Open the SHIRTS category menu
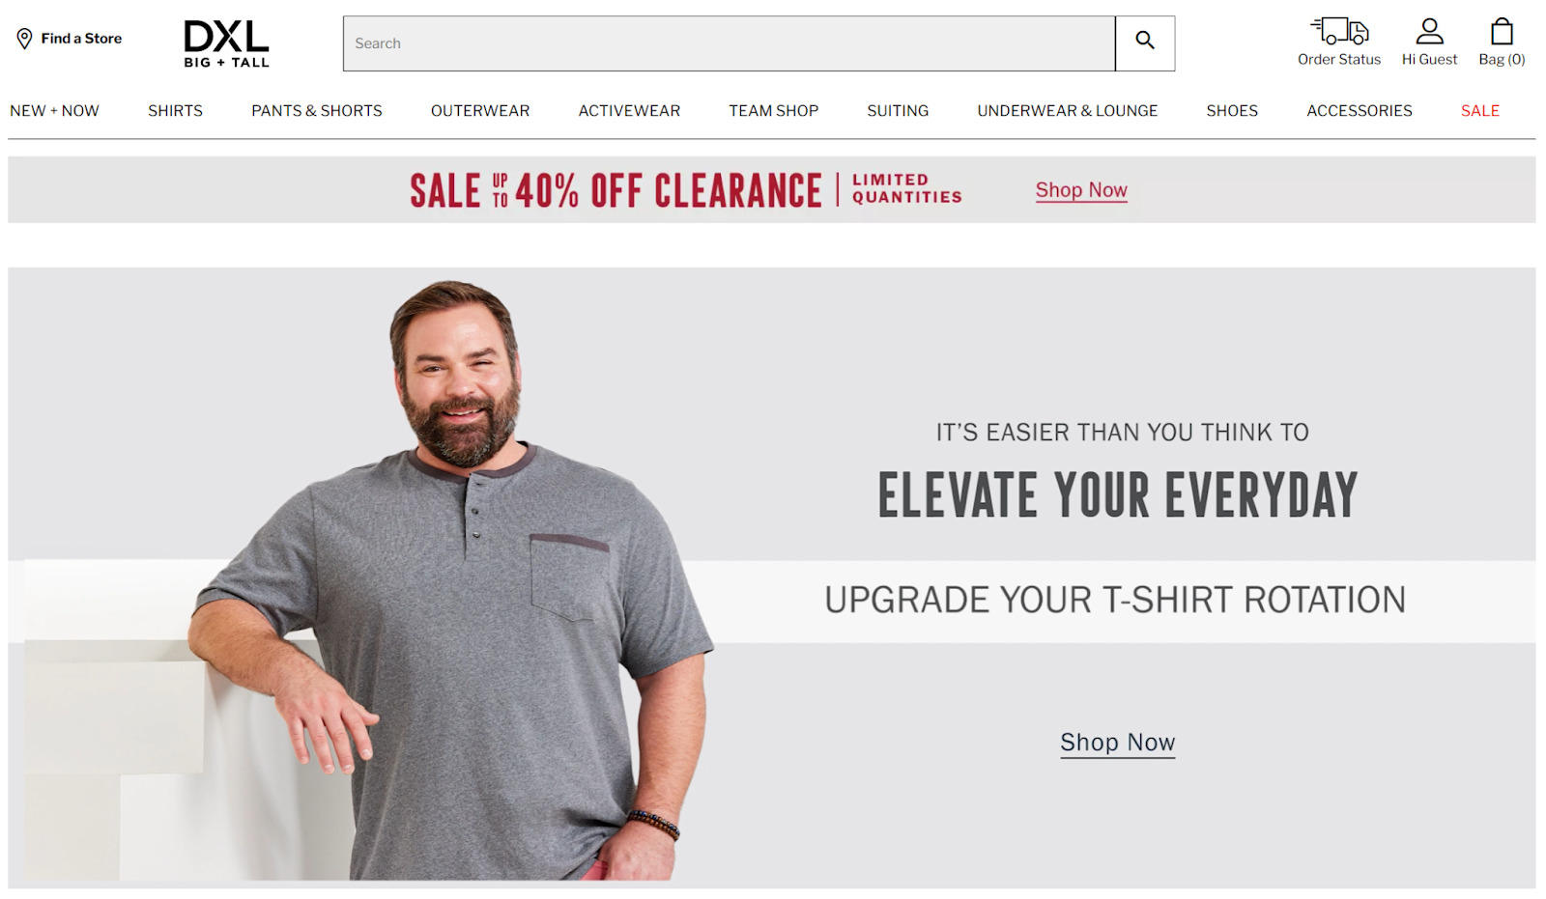 175,111
